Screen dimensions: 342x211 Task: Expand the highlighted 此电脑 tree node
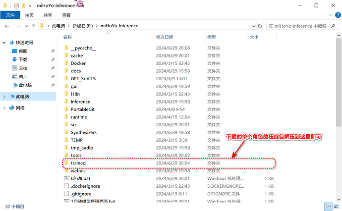click(4, 97)
